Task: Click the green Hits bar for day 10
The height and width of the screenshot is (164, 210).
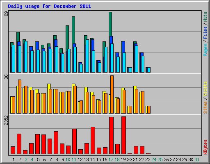Action: (x=67, y=37)
